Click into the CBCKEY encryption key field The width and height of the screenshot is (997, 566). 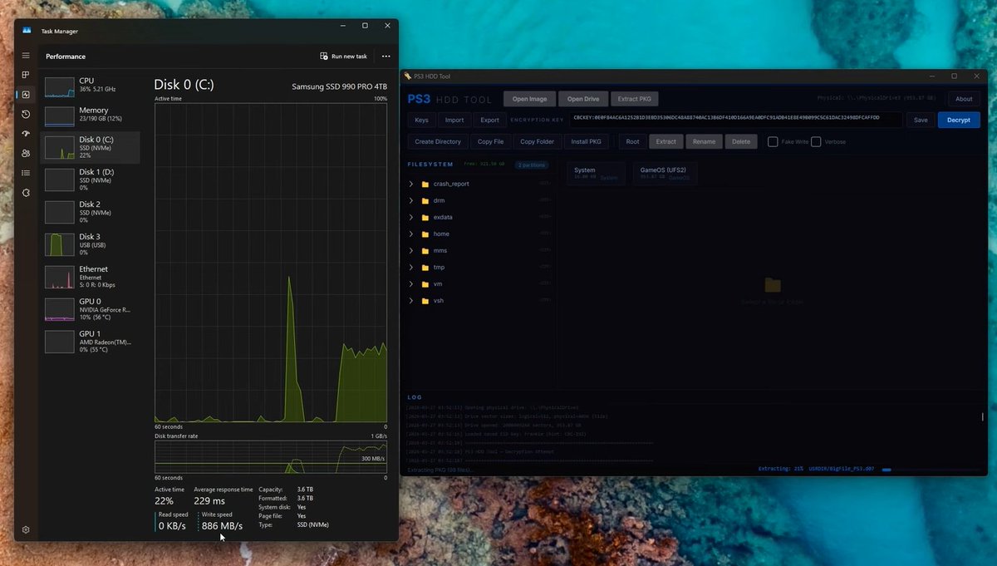736,120
